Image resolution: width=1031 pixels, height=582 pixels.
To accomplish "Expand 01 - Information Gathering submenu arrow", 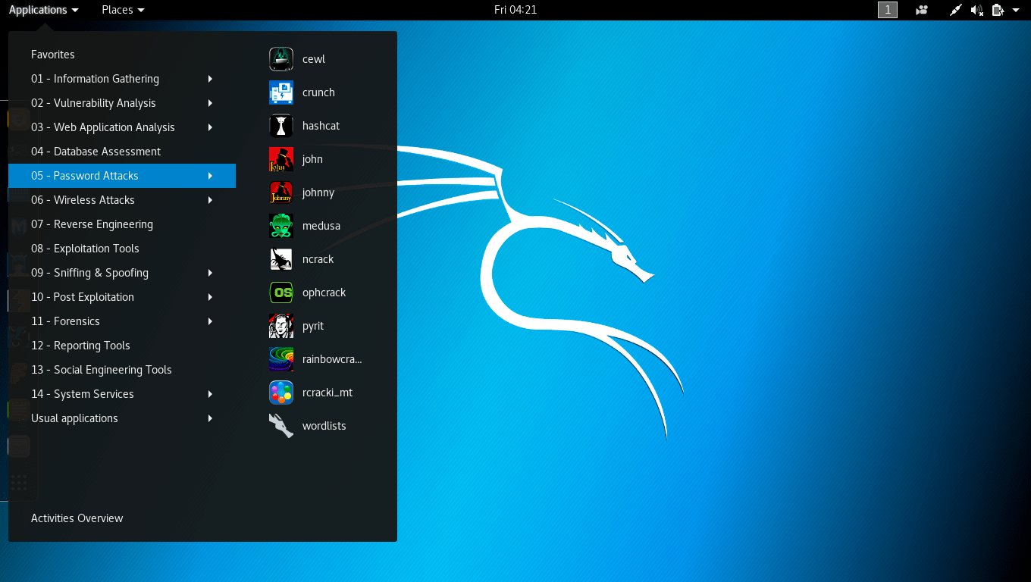I will pyautogui.click(x=210, y=79).
